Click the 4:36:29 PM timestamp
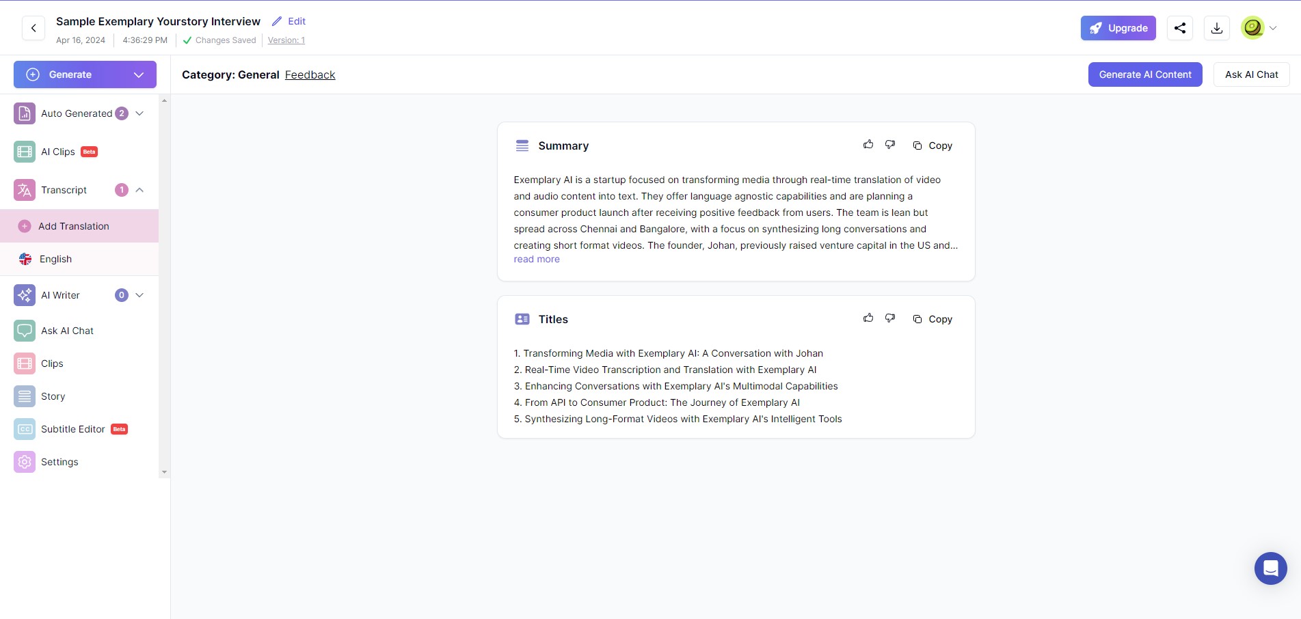The width and height of the screenshot is (1301, 619). 145,40
